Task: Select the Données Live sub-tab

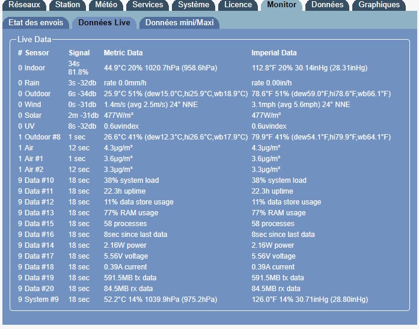Action: point(105,23)
